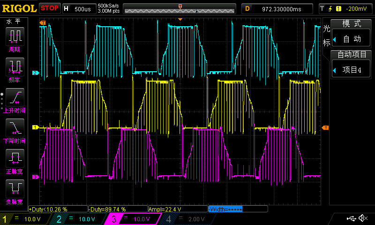The width and height of the screenshot is (375, 225).
Task: Open the H 500us timebase setting
Action: tap(79, 9)
